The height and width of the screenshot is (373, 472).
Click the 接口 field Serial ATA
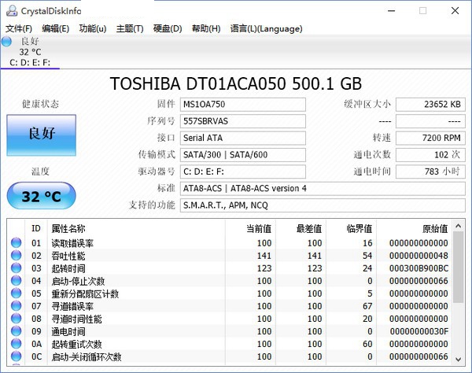(243, 138)
